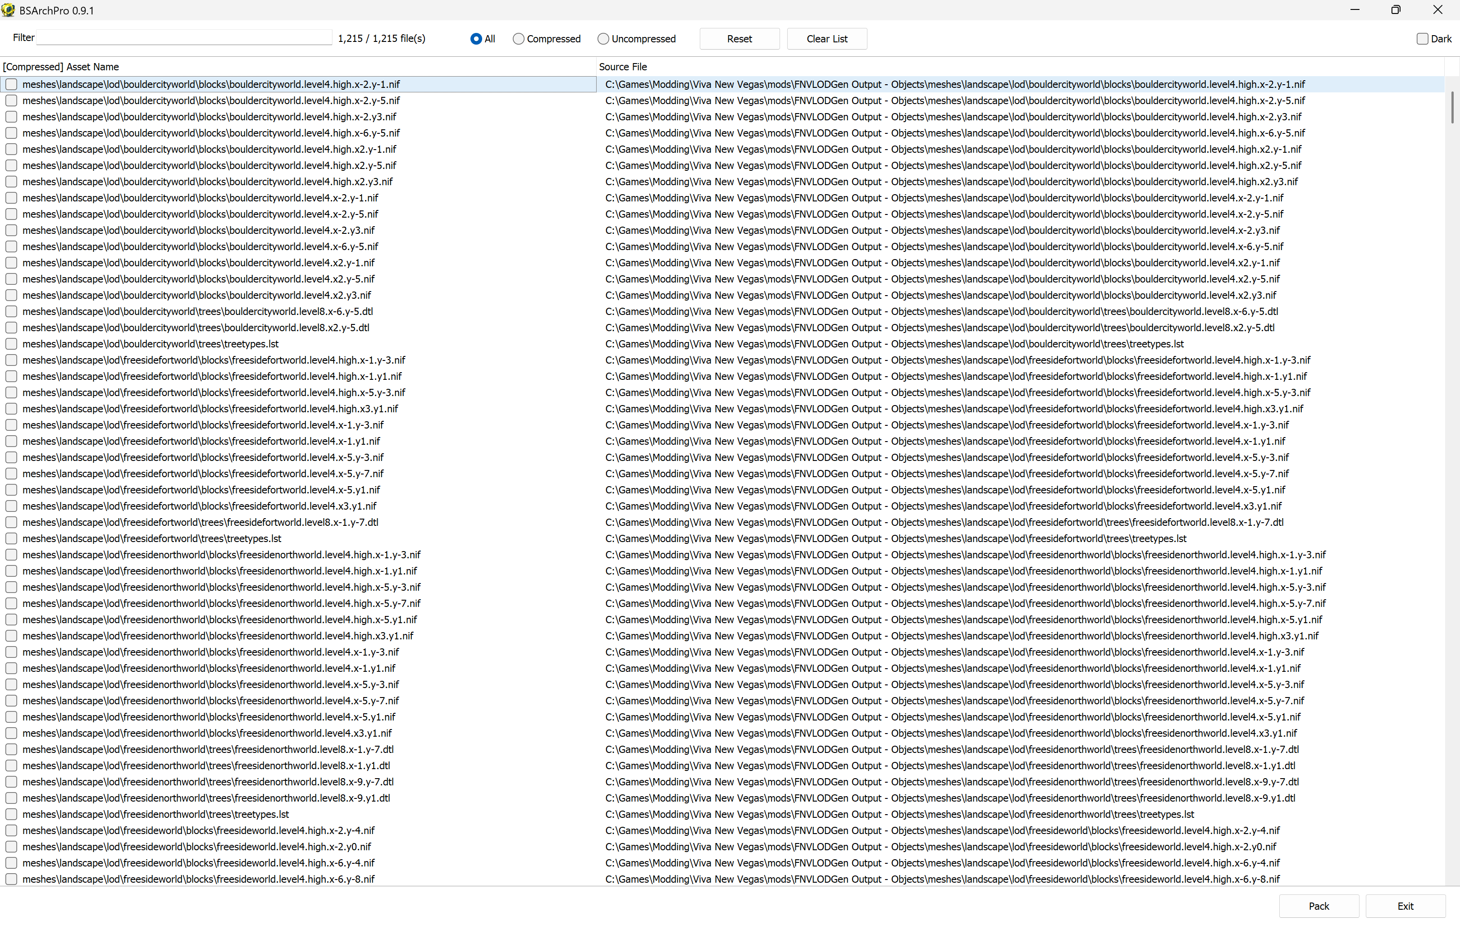Toggle checkbox for freesidefortworld.level8.x-1.y-7.dtl

point(12,522)
